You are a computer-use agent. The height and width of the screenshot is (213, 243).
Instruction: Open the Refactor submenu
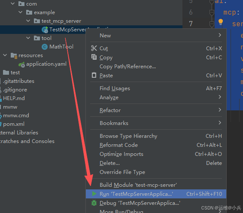tap(156, 110)
